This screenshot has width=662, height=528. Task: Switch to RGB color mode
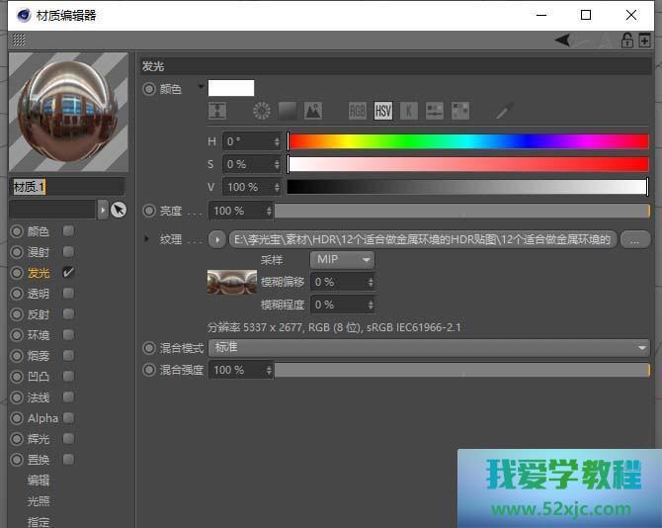tap(358, 111)
